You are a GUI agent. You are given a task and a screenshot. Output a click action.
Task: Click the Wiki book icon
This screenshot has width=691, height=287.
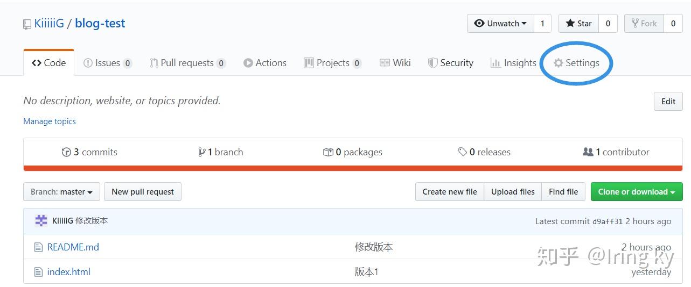coord(385,63)
